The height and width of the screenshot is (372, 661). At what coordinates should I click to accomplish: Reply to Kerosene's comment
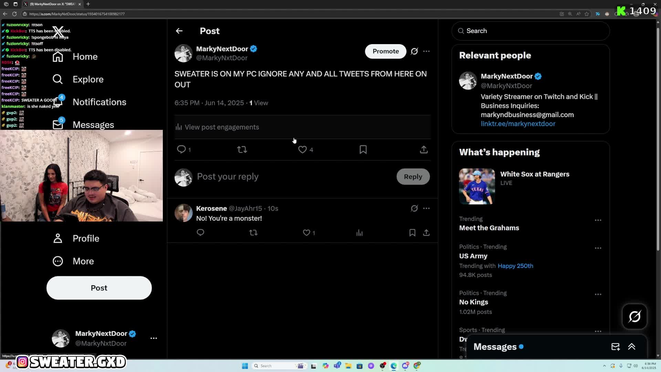[x=200, y=233]
